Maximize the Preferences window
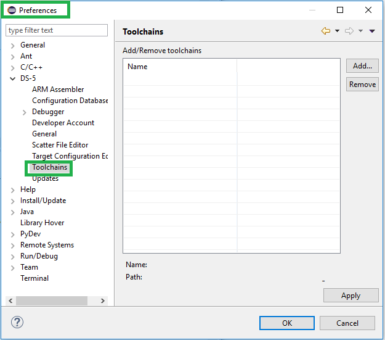Screen dimensions: 385x340 point(340,10)
